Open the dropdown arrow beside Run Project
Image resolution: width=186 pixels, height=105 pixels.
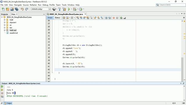click(x=72, y=9)
